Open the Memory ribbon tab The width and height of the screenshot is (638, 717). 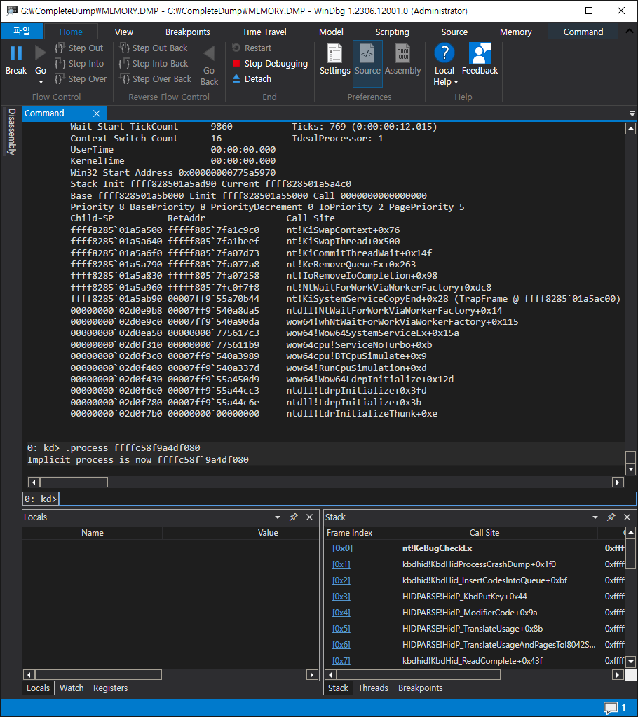pyautogui.click(x=516, y=32)
